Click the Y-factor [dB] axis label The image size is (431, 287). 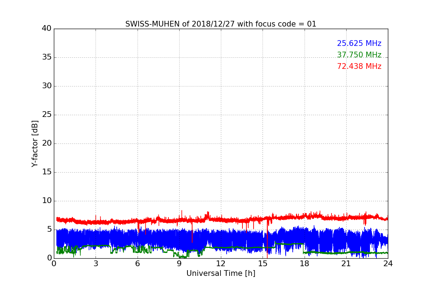(35, 143)
